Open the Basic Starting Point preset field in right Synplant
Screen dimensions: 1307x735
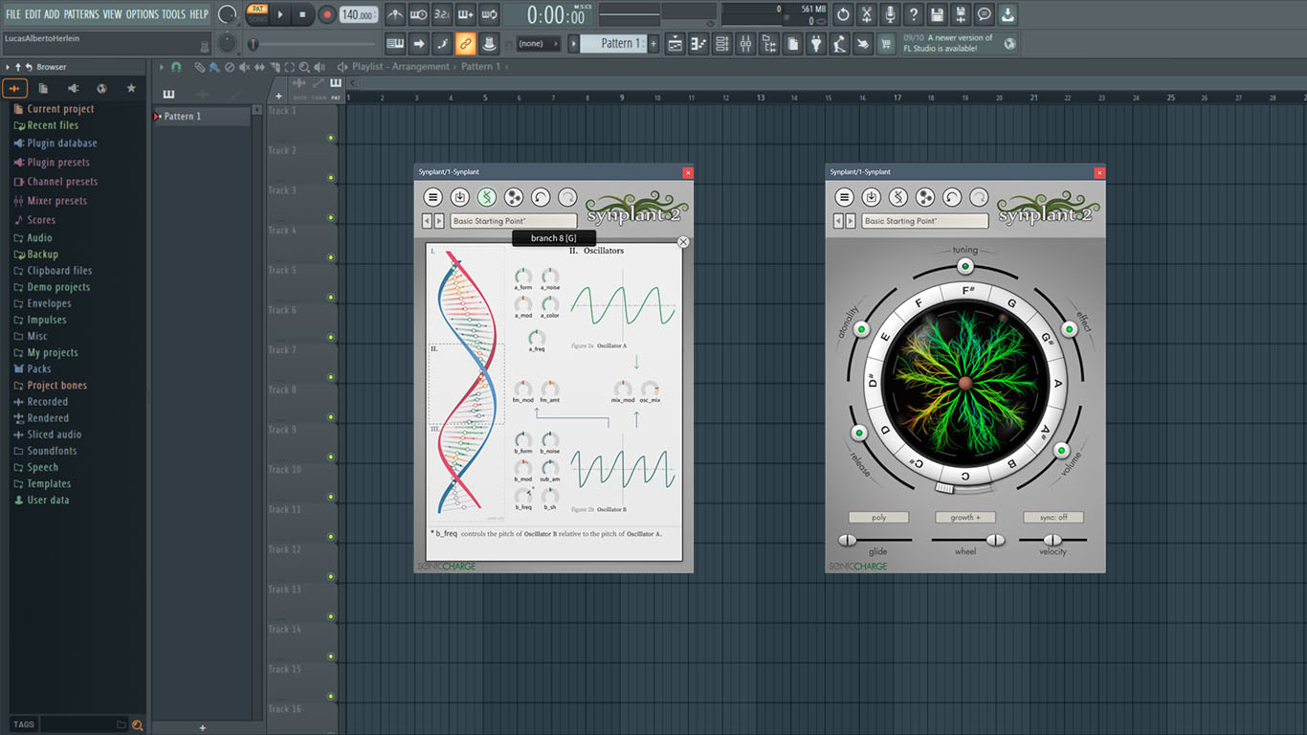pos(925,221)
